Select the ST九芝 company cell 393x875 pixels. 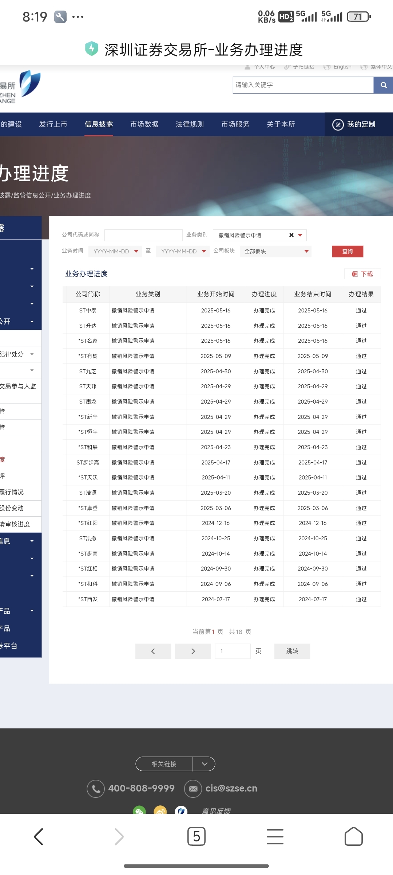tap(88, 372)
